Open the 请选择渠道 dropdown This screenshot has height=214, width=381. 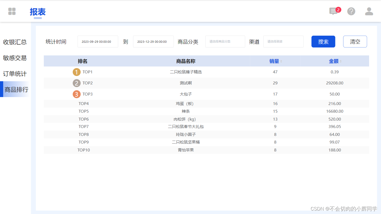283,42
